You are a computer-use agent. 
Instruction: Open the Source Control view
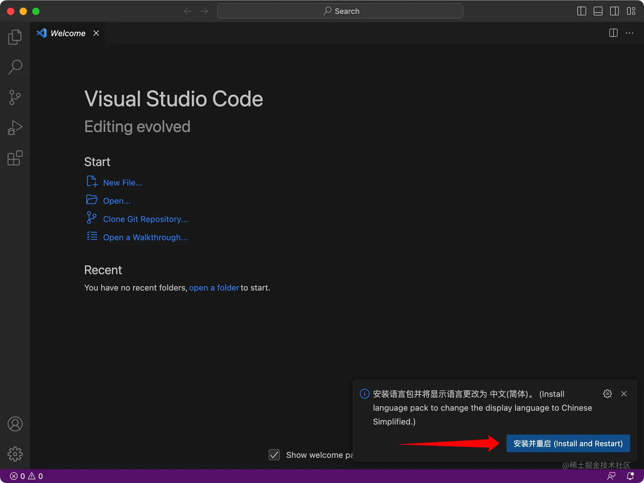tap(15, 98)
